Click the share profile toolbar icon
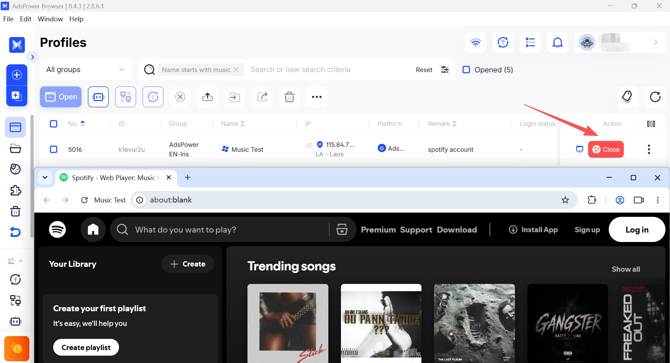This screenshot has height=363, width=670. click(x=262, y=97)
